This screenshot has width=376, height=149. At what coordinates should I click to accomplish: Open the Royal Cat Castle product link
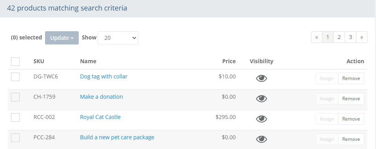(x=100, y=117)
